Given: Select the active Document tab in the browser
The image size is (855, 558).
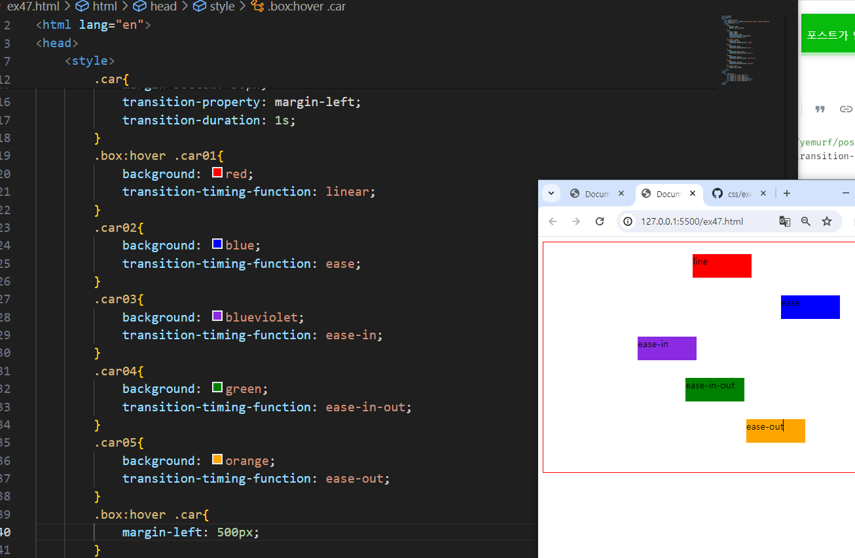Looking at the screenshot, I should point(668,194).
